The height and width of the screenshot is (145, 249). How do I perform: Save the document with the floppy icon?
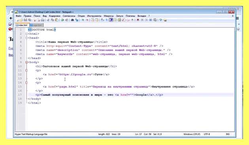pos(25,20)
